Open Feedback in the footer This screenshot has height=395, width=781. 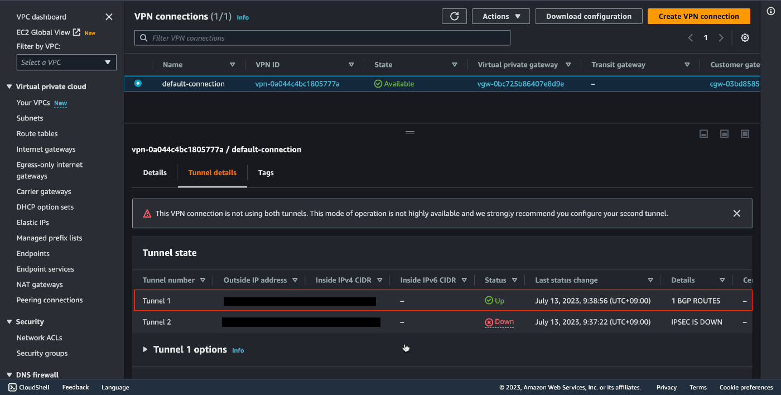[x=75, y=387]
